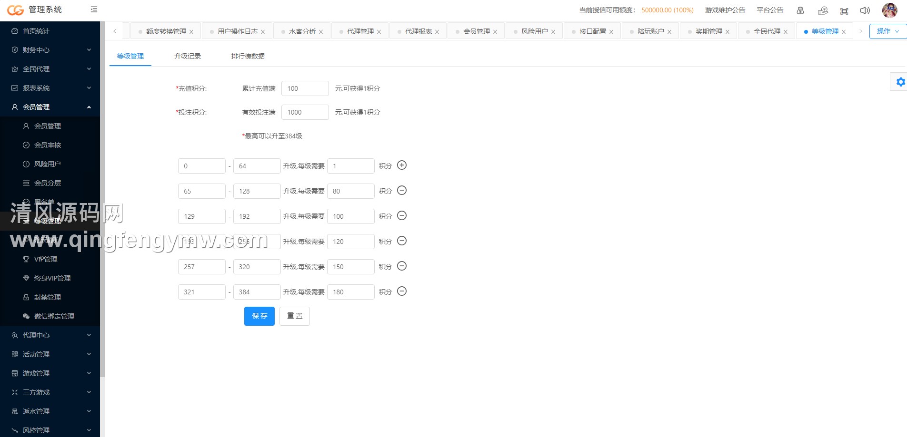This screenshot has height=437, width=907.
Task: Click the 保存 button
Action: [259, 316]
